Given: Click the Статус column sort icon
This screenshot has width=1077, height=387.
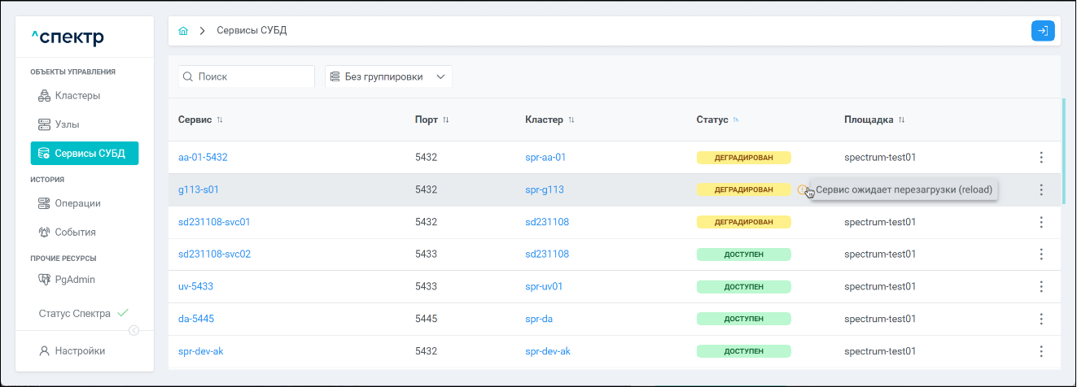Looking at the screenshot, I should (x=736, y=120).
